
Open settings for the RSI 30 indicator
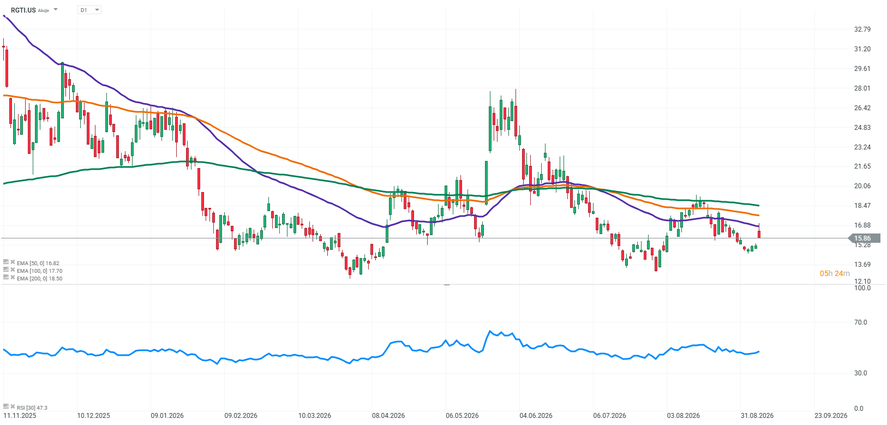pyautogui.click(x=6, y=407)
